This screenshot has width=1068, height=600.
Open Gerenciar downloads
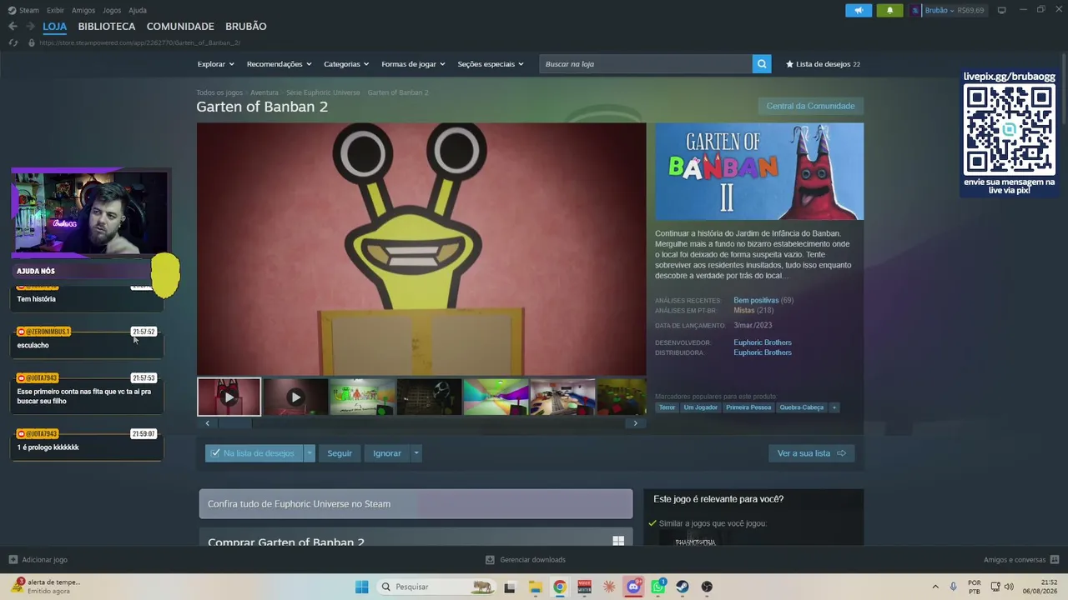[525, 560]
